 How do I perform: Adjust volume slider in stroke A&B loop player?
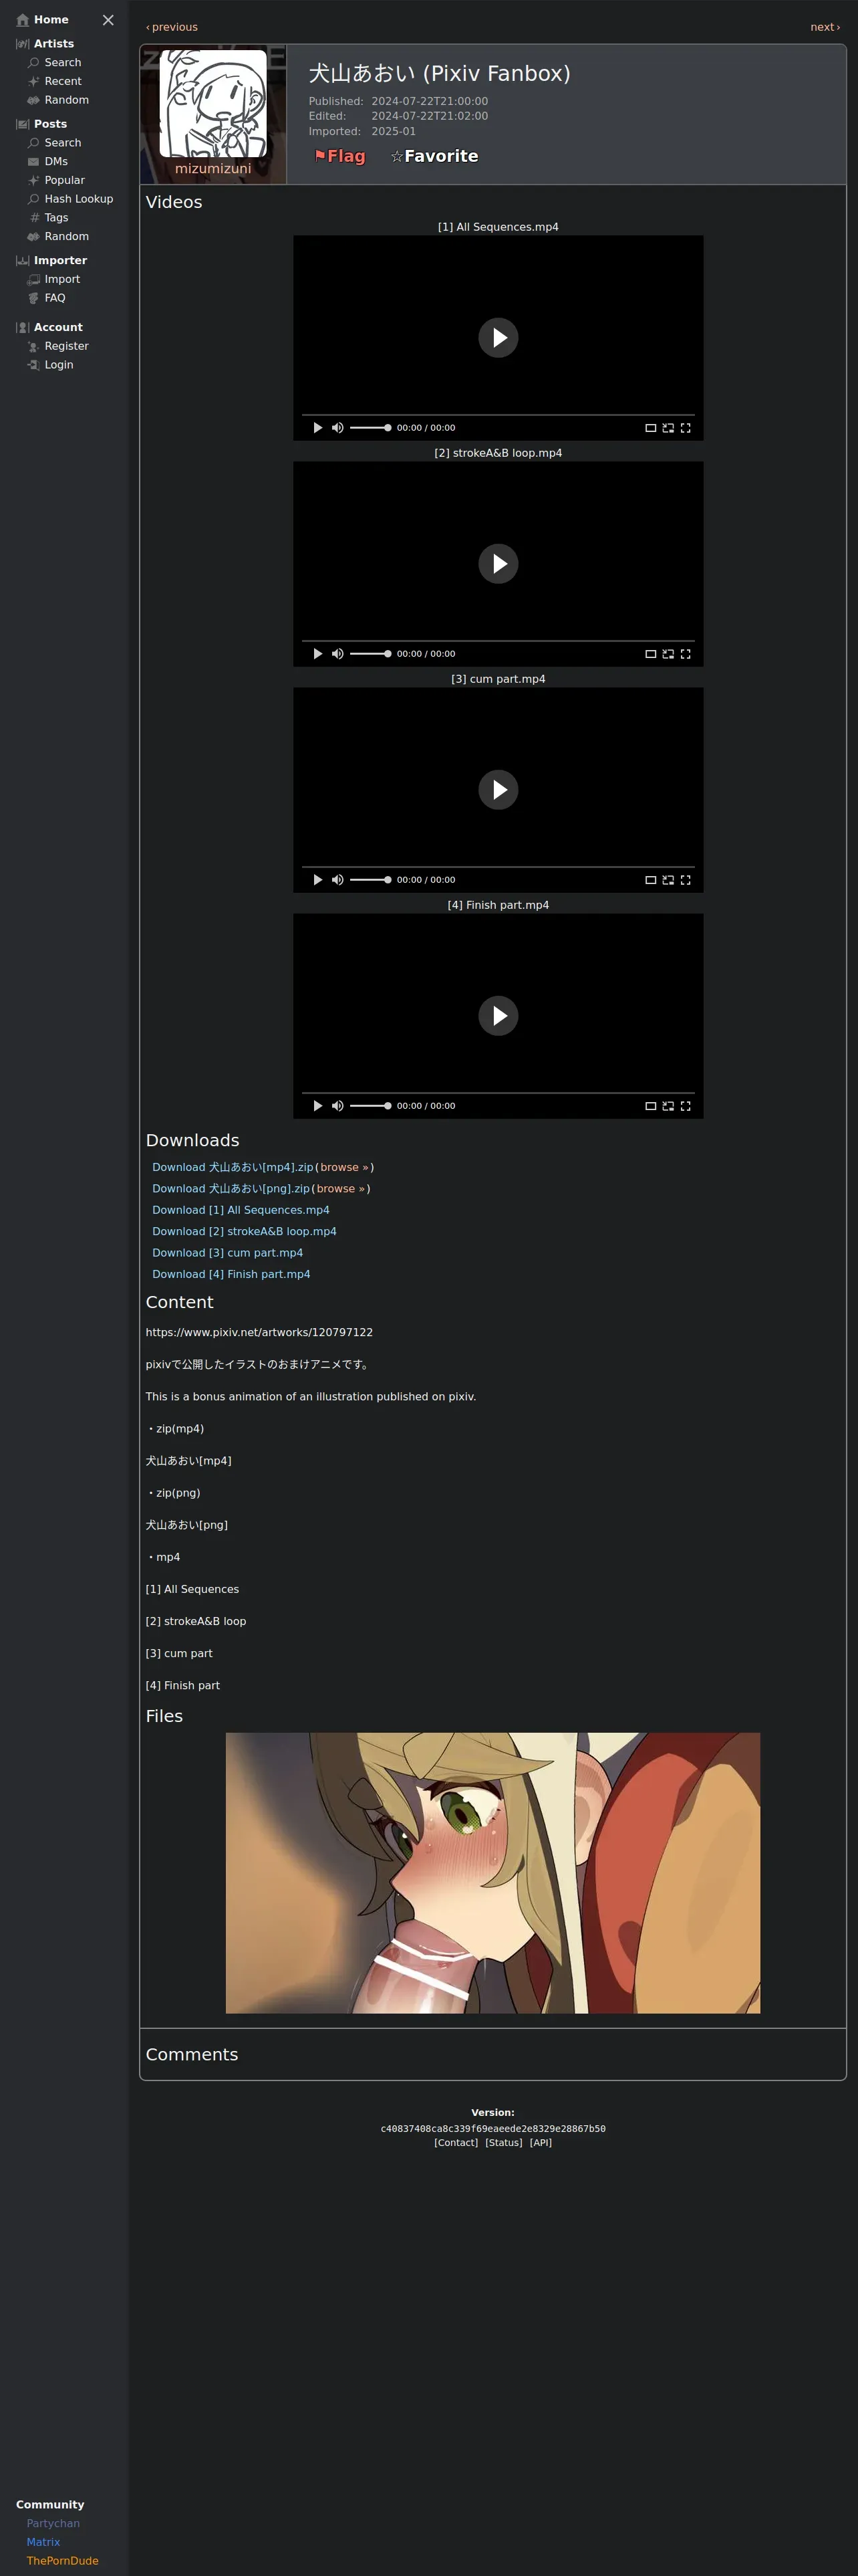370,654
